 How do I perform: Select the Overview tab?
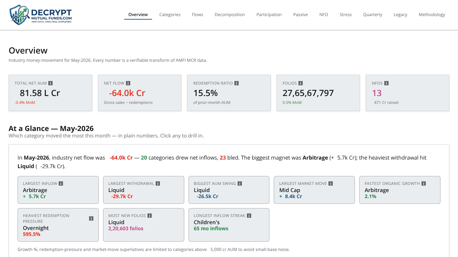[x=138, y=15]
